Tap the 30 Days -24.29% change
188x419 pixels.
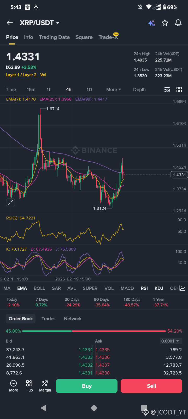pyautogui.click(x=72, y=302)
